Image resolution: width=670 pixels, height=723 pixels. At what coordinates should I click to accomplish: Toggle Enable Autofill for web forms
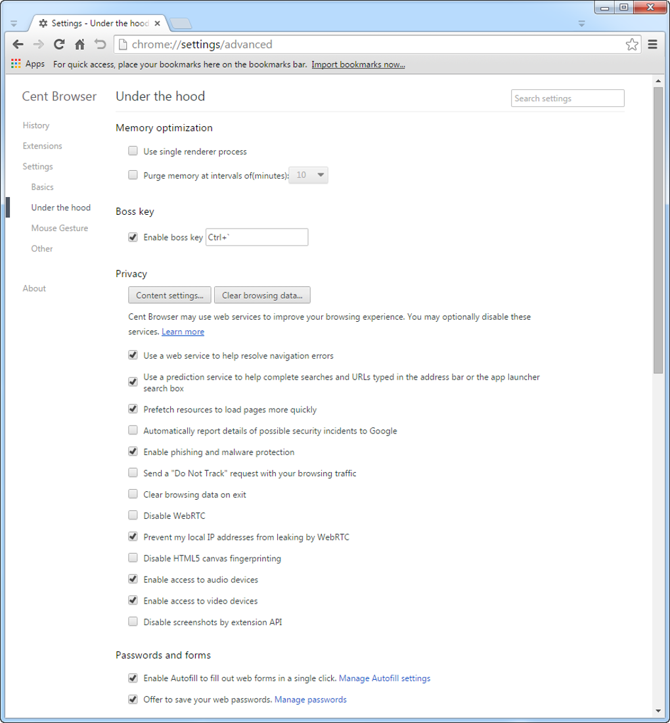[x=133, y=678]
